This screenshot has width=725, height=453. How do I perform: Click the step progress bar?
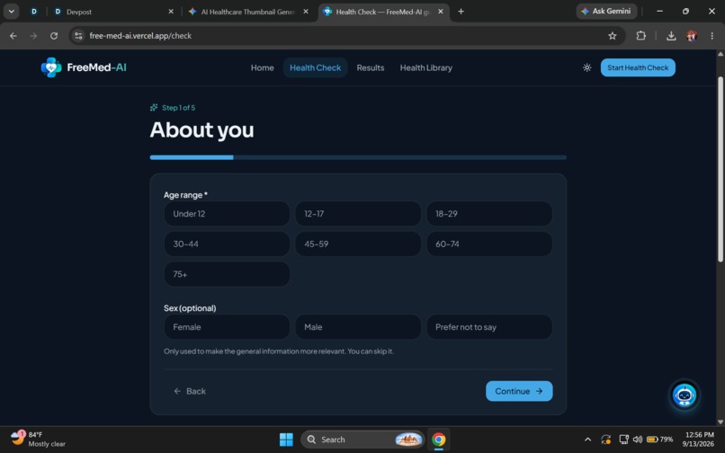358,157
